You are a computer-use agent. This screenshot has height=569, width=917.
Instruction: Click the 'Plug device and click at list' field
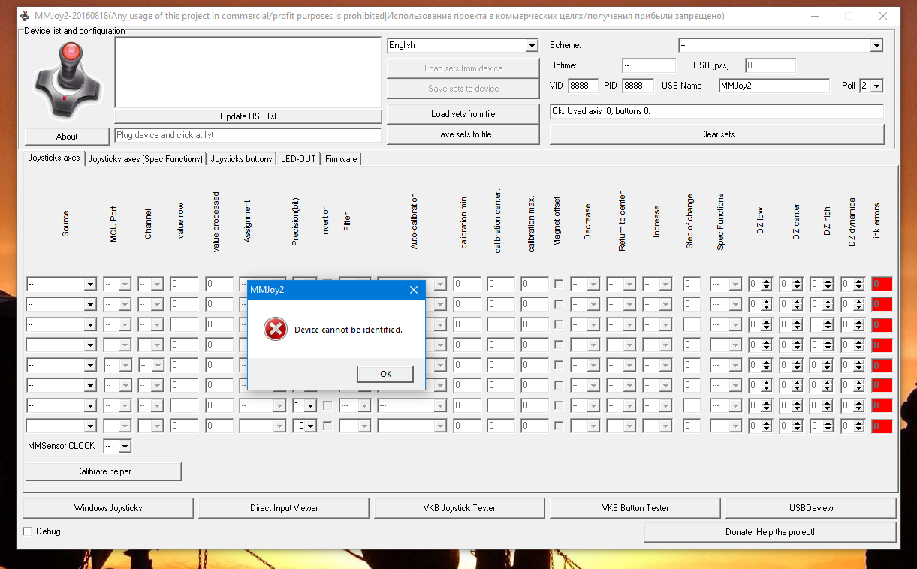(248, 135)
